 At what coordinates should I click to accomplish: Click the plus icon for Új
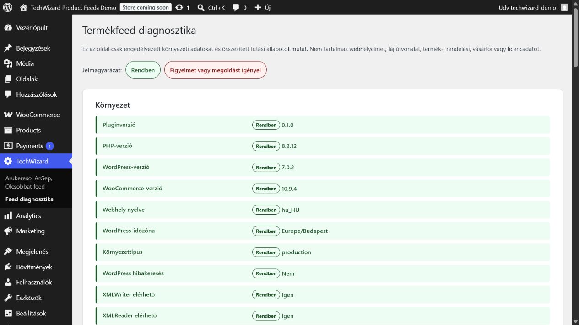258,7
